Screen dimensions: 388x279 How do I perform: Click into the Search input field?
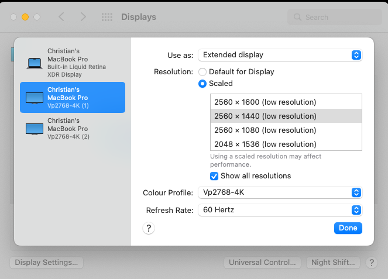pyautogui.click(x=335, y=17)
